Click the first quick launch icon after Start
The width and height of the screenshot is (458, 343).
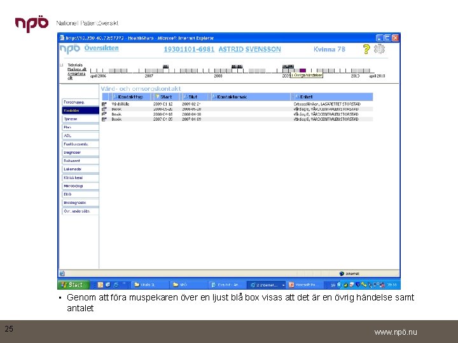(x=101, y=285)
